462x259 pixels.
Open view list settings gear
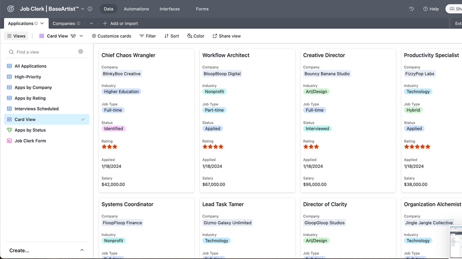point(80,52)
